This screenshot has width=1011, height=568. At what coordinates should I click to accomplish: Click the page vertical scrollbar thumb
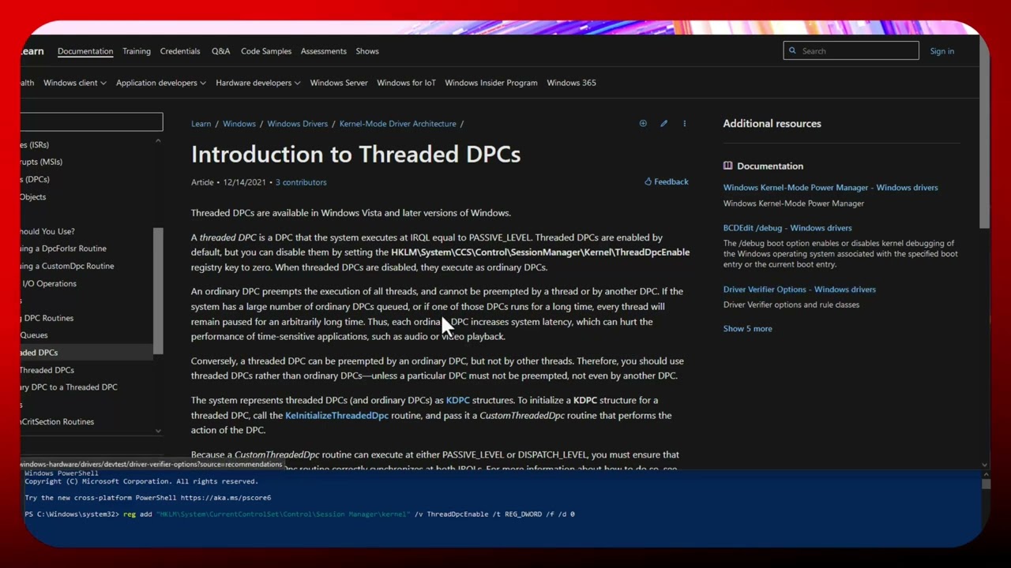pyautogui.click(x=984, y=131)
